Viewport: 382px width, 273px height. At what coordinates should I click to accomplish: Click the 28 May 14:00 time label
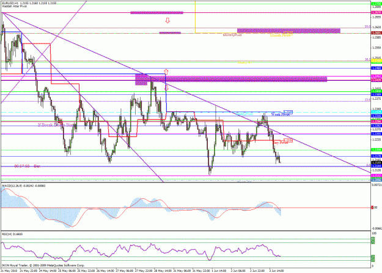[x=163, y=271]
